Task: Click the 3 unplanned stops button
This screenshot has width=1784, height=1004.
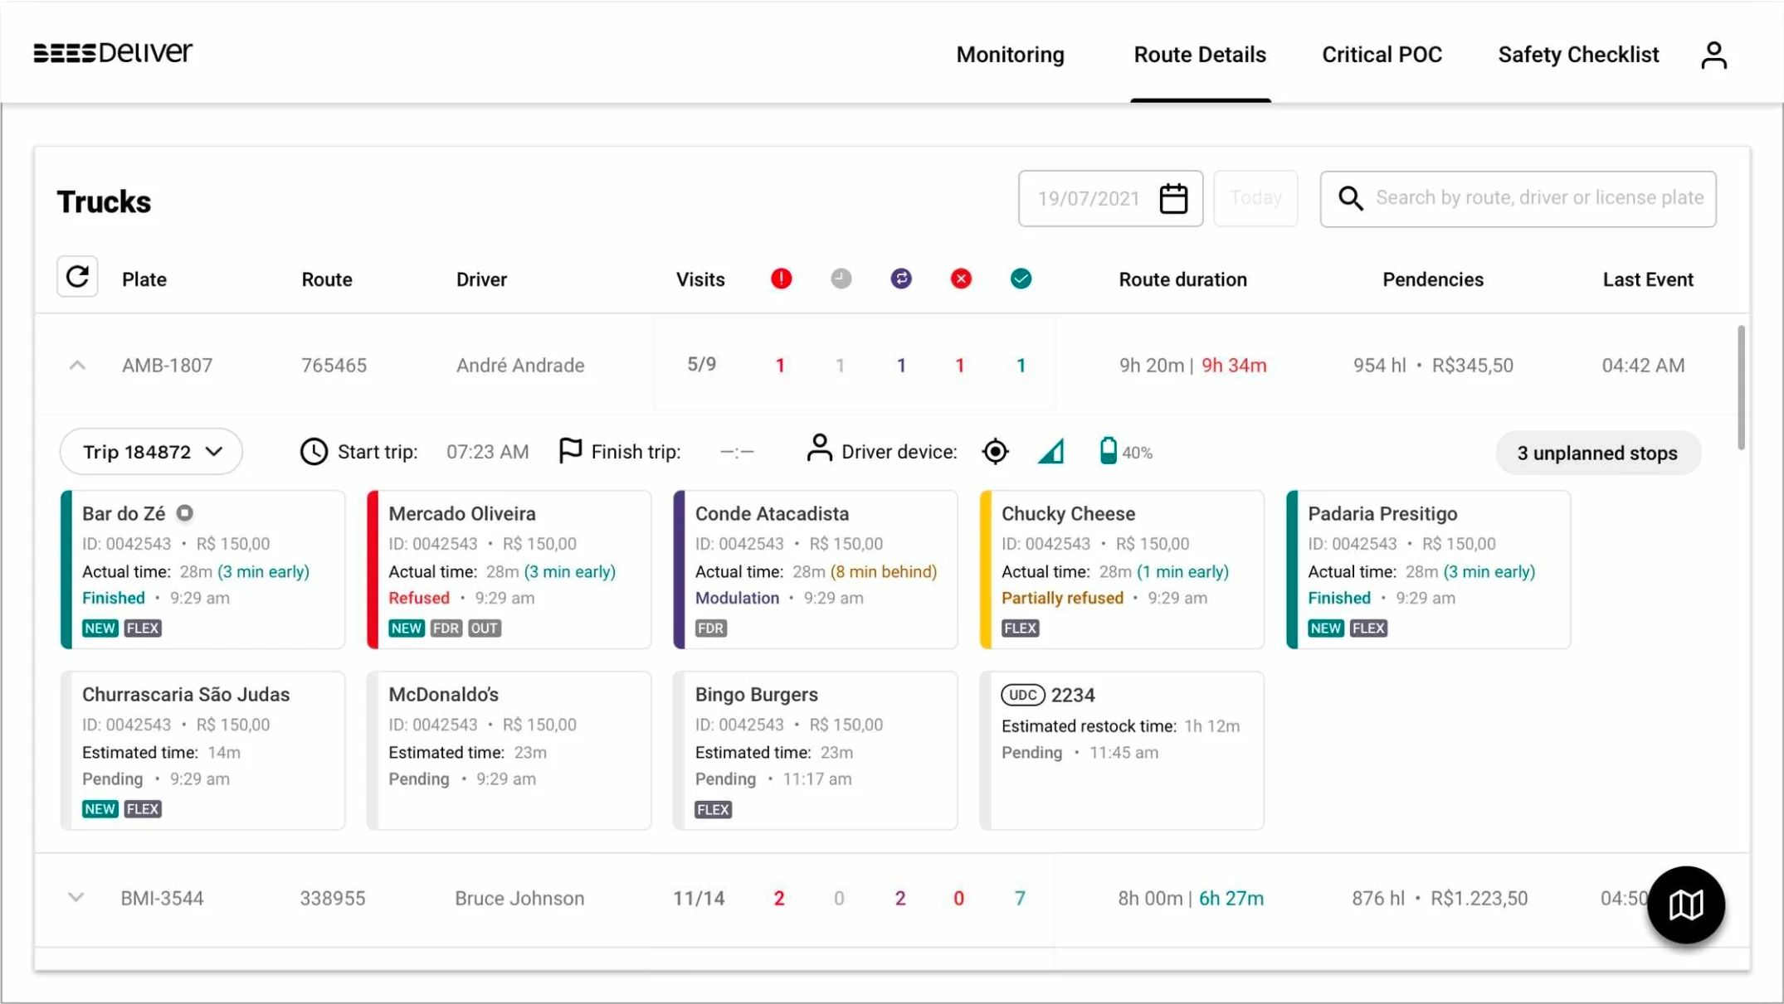Action: click(x=1597, y=453)
